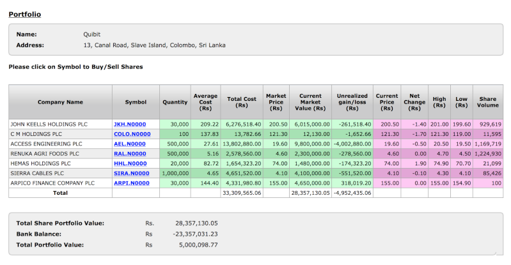Select RENUKA AGRI FOODS PLC company name
Viewport: 511px width, 265px height.
(x=45, y=154)
